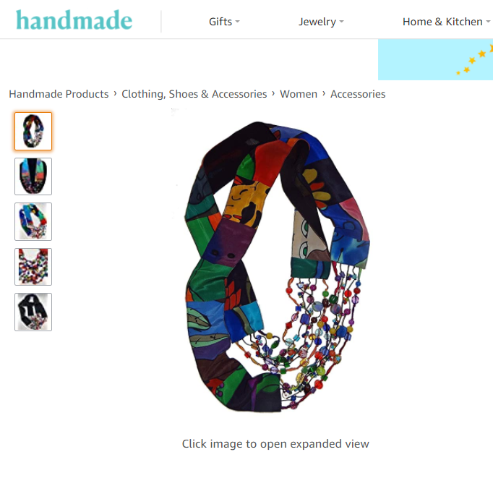493x486 pixels.
Task: Select the black scarf thumbnail
Action: coord(33,312)
